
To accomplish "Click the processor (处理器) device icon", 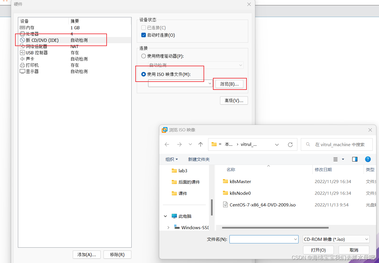I will click(22, 34).
